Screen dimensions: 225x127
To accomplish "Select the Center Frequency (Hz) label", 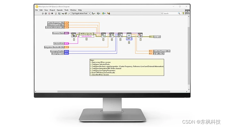I will click(56, 23).
